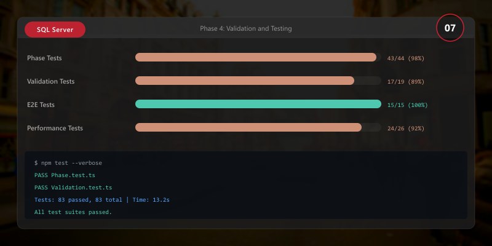Click the 43/44 (98%) value
Screen dimensions: 492x246
pyautogui.click(x=406, y=58)
